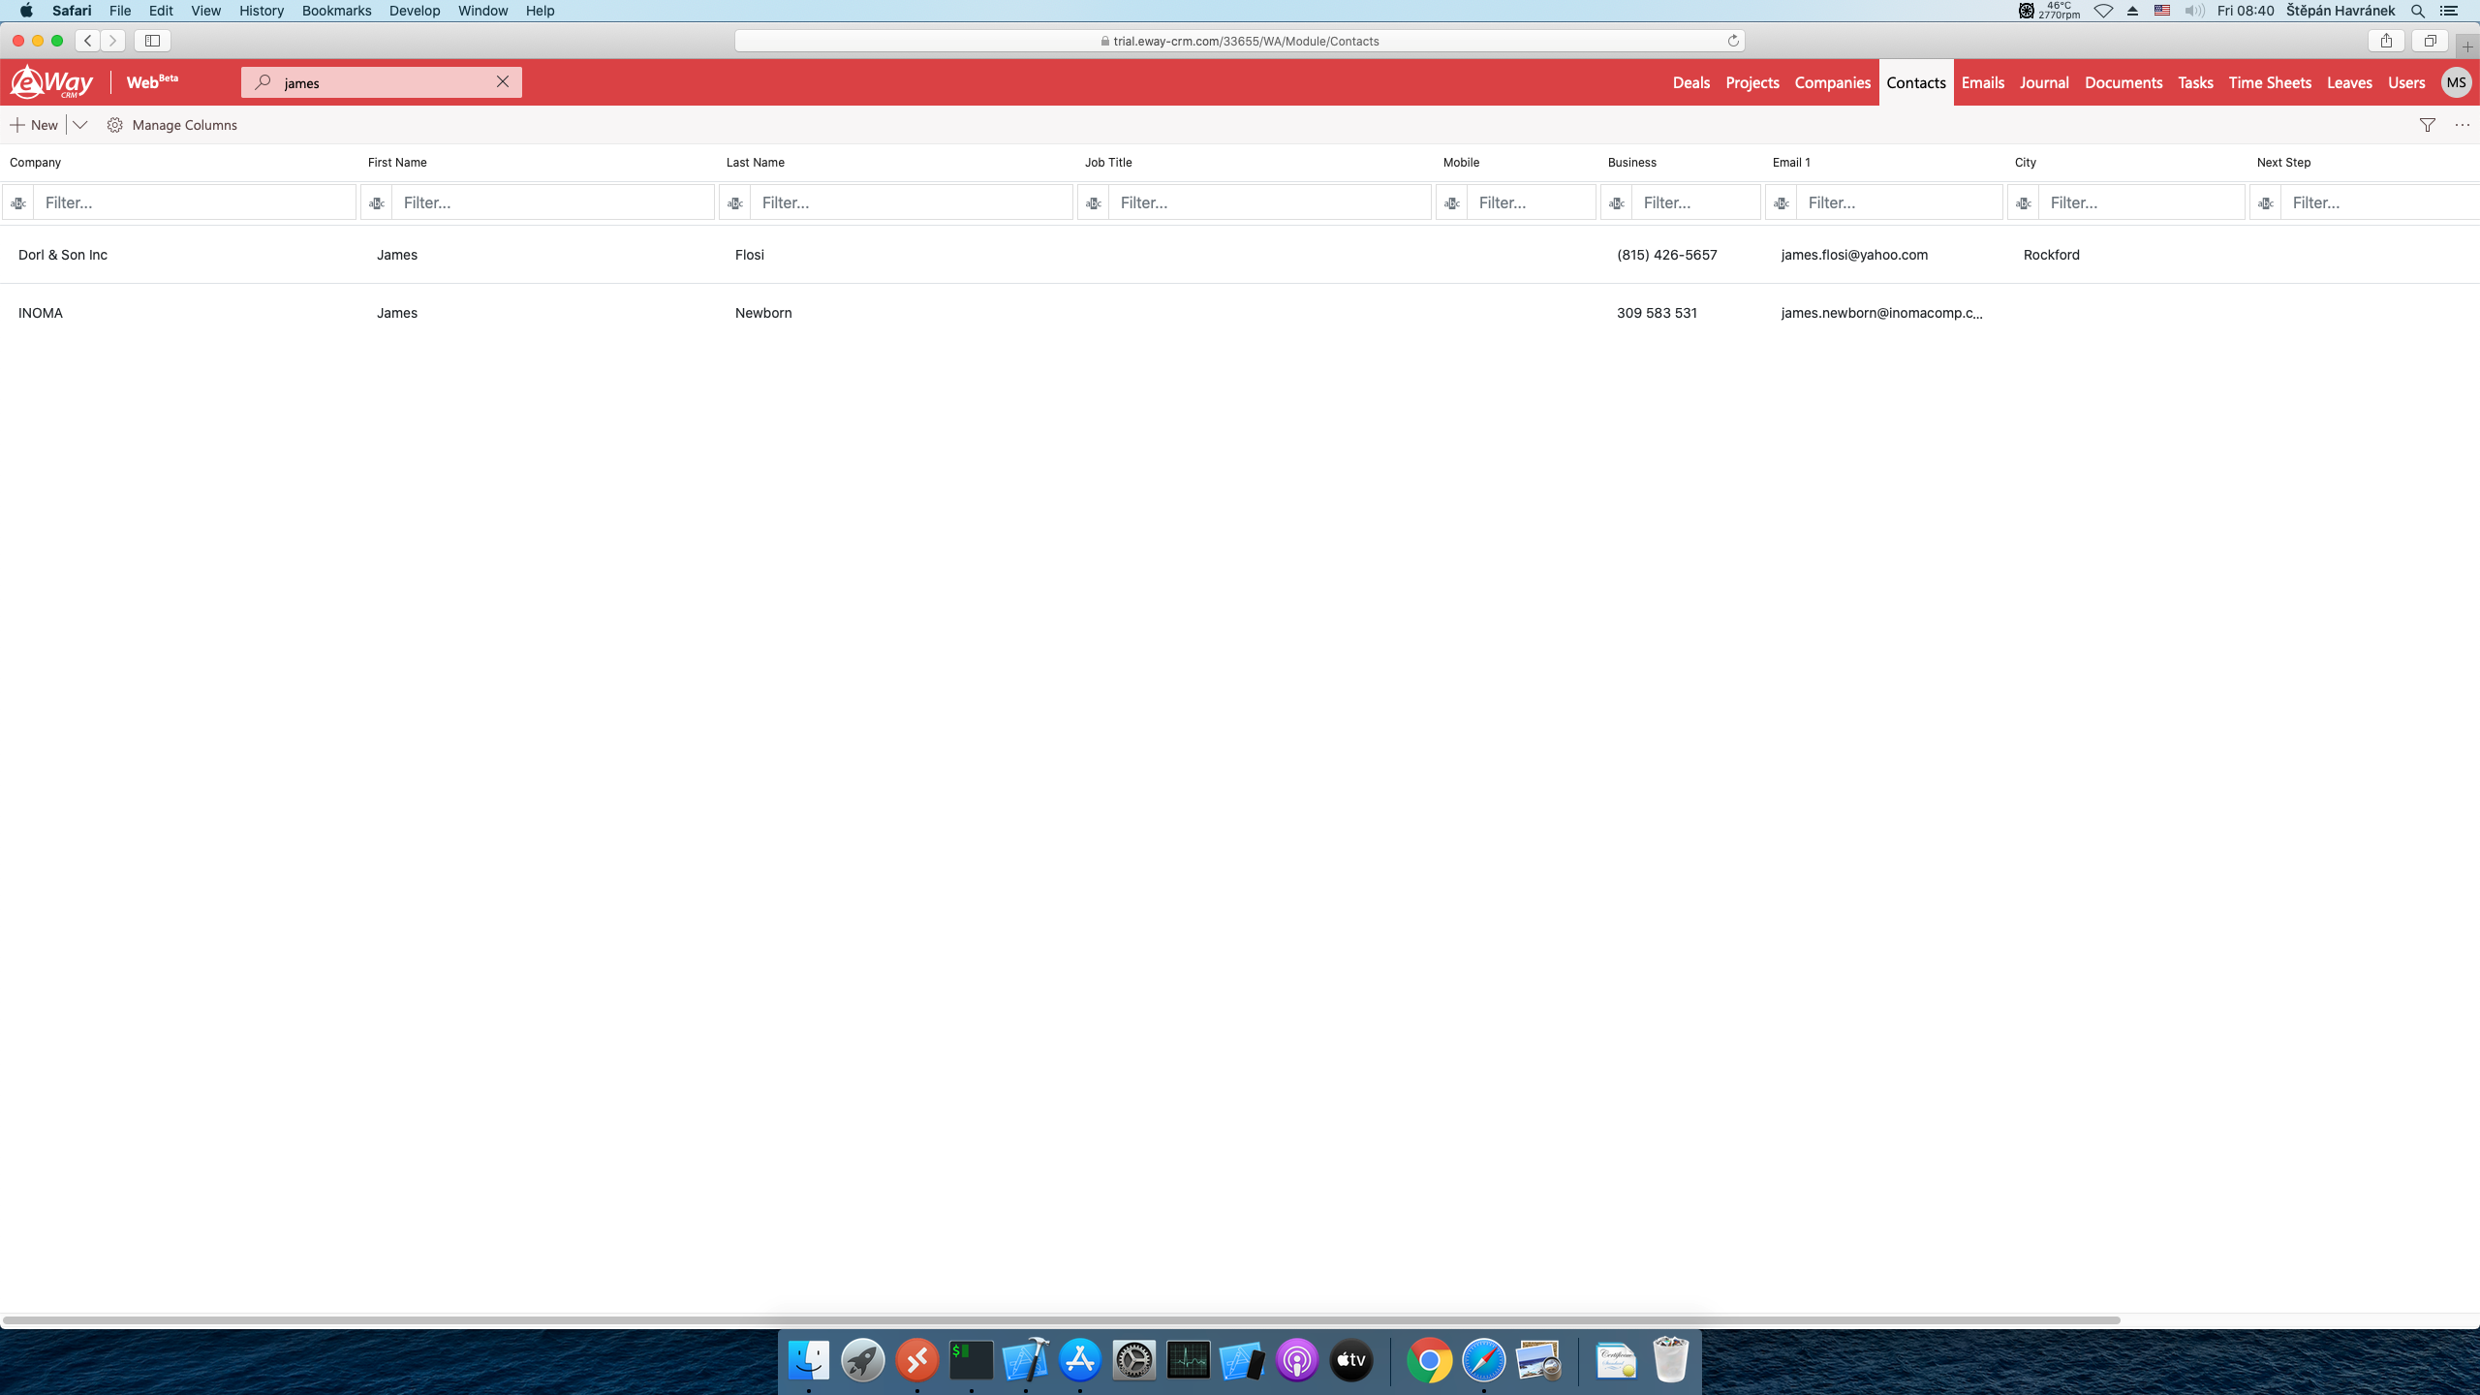The image size is (2480, 1395).
Task: Click the New contact button
Action: (x=34, y=125)
